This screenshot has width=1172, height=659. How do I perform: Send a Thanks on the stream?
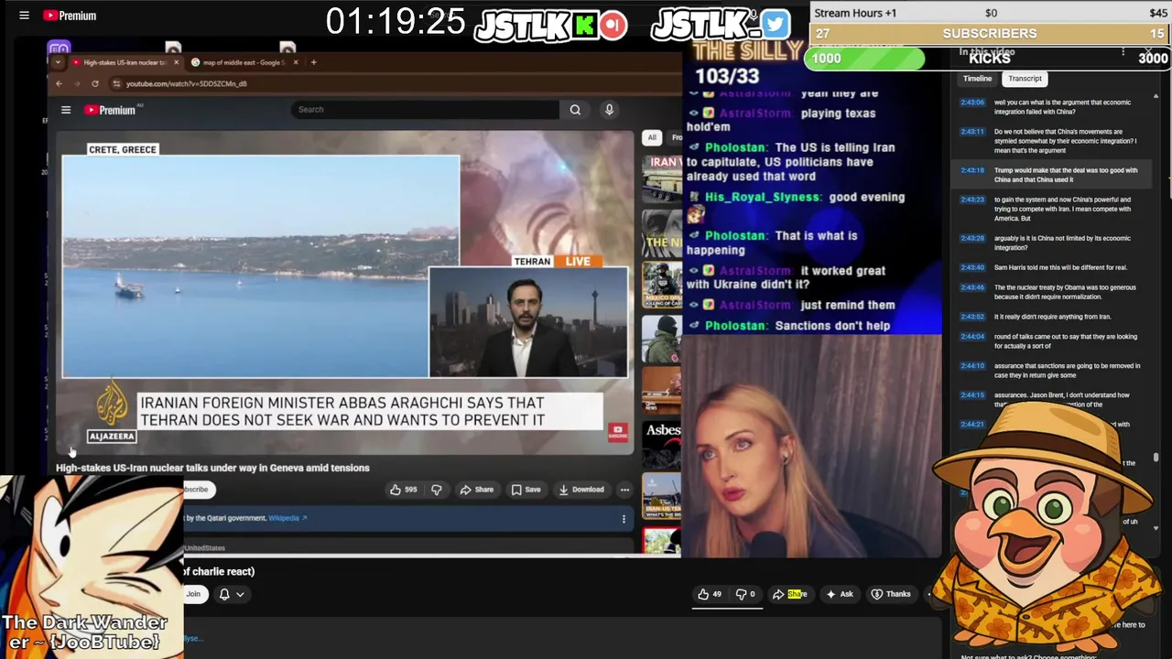pyautogui.click(x=890, y=594)
